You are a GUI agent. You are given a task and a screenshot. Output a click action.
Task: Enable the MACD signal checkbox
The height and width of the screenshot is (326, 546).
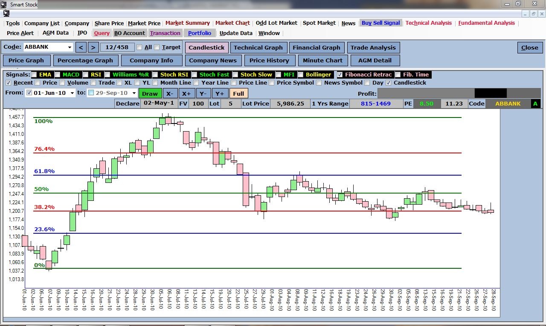pos(58,75)
